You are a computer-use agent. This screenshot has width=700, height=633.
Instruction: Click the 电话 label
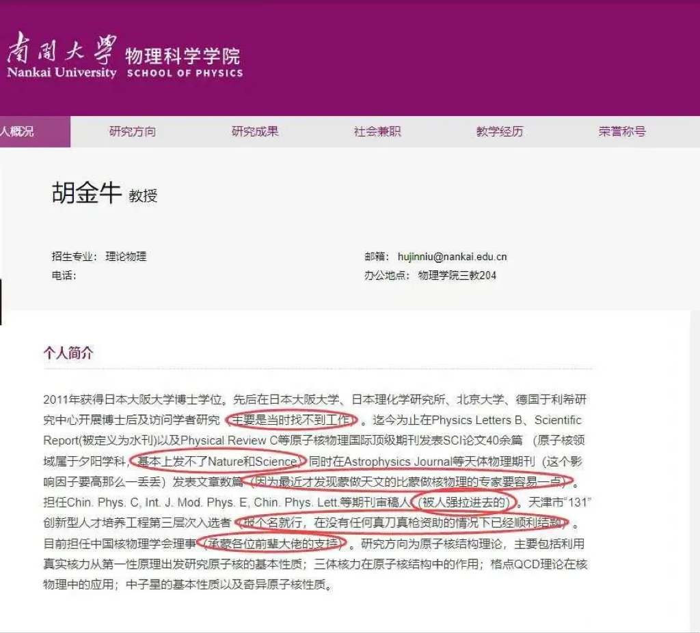pyautogui.click(x=64, y=275)
